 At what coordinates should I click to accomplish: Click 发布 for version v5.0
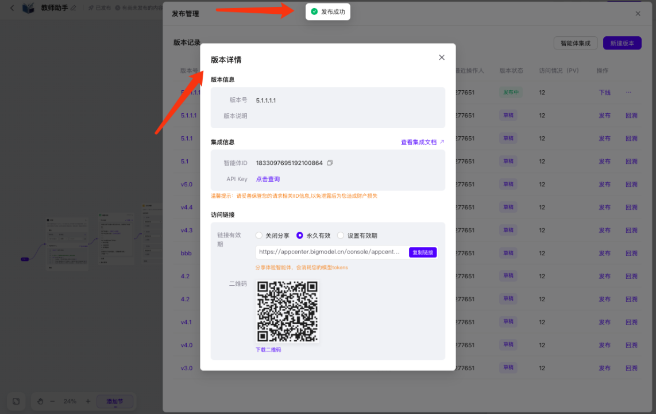click(x=604, y=185)
